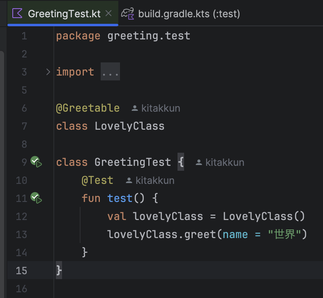Click line number 6 in the gutter
This screenshot has width=323, height=298.
click(x=24, y=108)
